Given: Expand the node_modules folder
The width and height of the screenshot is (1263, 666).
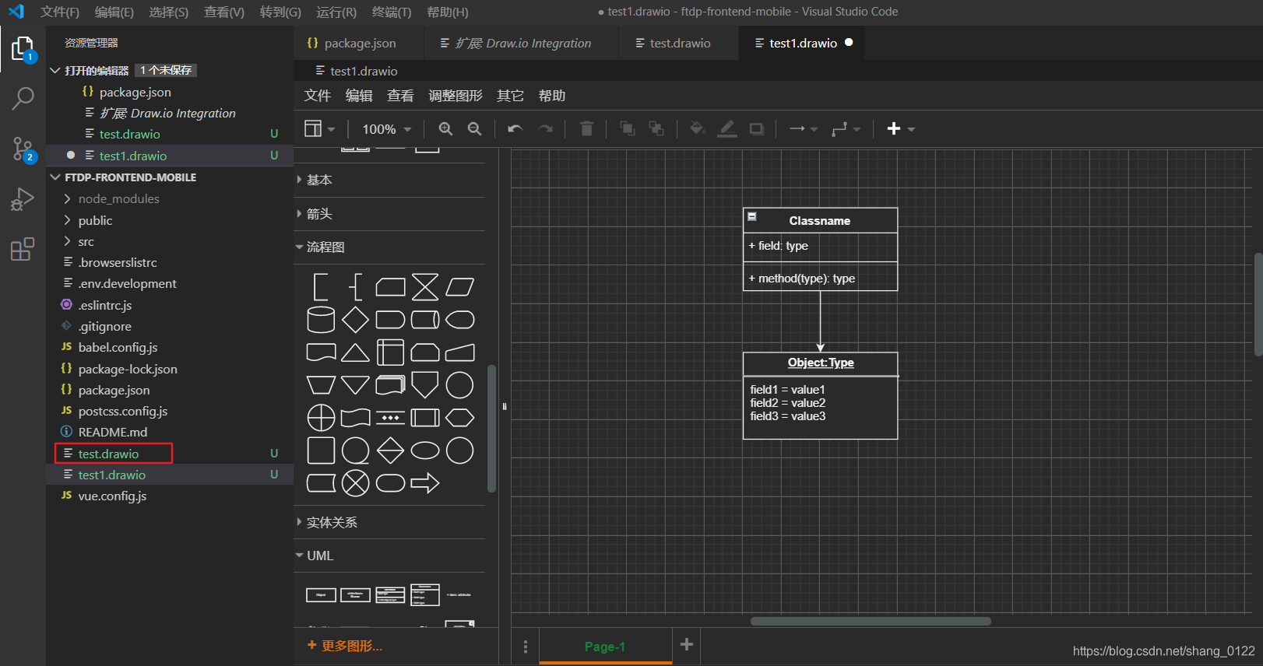Looking at the screenshot, I should (x=170, y=199).
